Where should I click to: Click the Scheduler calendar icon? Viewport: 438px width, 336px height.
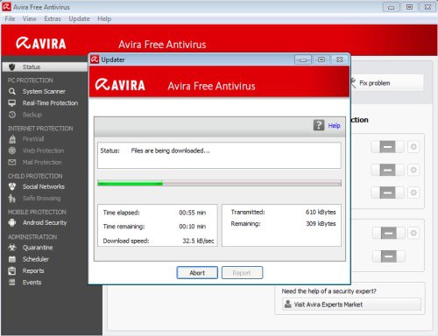coord(12,259)
